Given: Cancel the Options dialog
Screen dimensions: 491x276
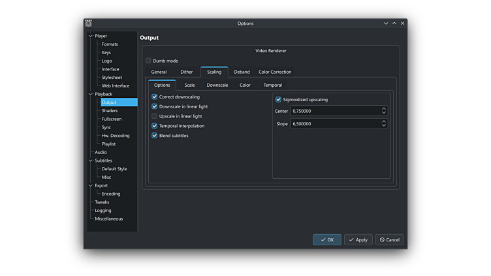Looking at the screenshot, I should click(x=389, y=239).
